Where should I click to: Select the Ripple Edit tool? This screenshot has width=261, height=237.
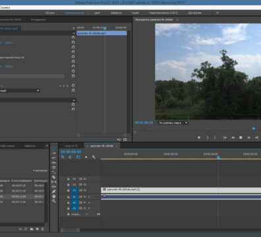[x=54, y=158]
